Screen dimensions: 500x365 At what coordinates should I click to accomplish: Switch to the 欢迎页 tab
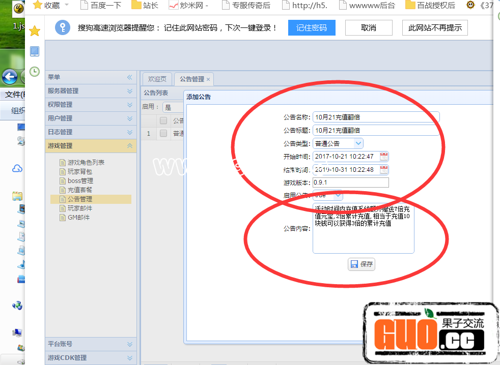pyautogui.click(x=157, y=79)
